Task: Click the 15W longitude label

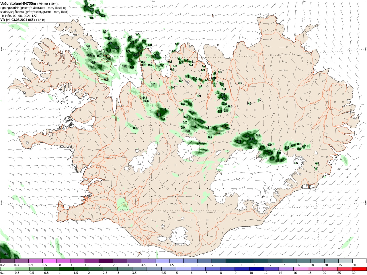Action: click(304, 1)
